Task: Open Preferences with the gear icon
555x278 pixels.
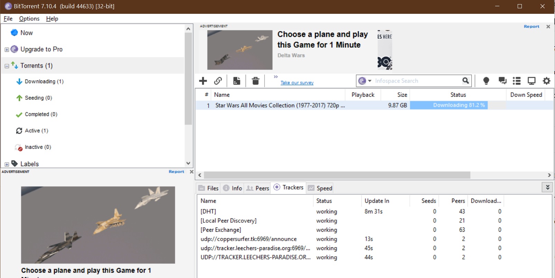Action: 546,81
